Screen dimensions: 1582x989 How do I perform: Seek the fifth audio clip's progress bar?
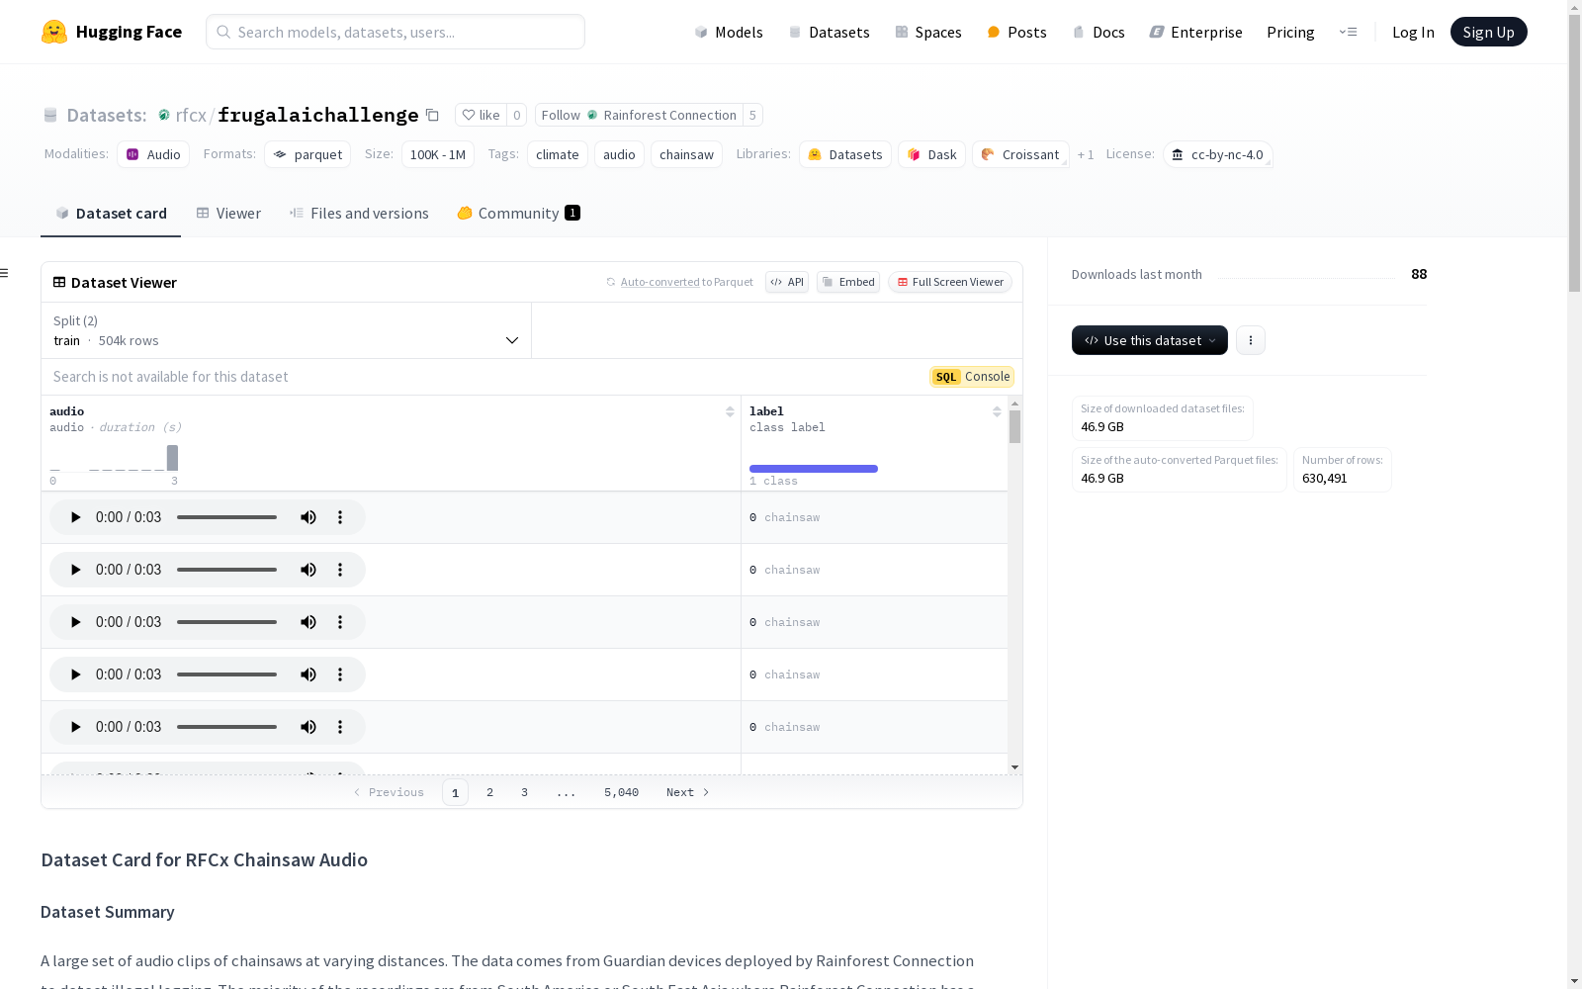227,727
